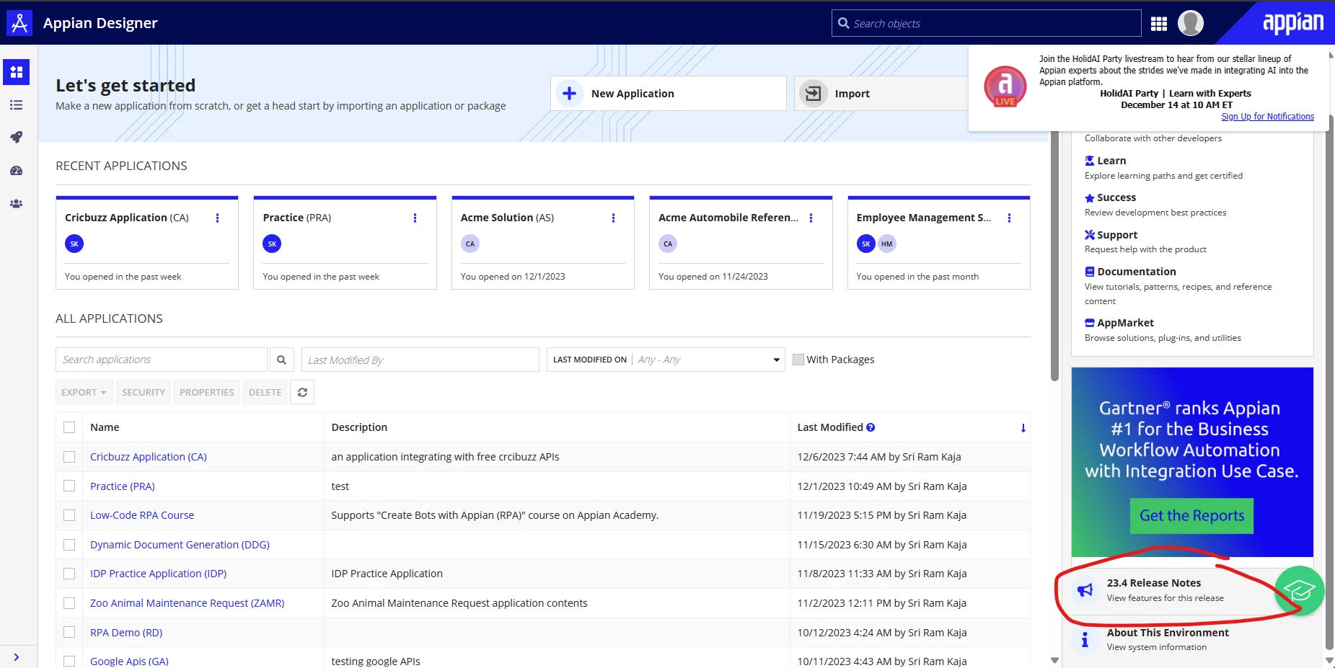1335x668 pixels.
Task: Select the IDP Practice Application row checkbox
Action: tap(69, 574)
